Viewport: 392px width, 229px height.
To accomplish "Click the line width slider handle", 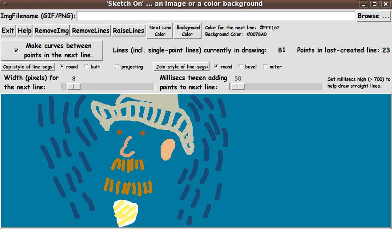I will 74,86.
